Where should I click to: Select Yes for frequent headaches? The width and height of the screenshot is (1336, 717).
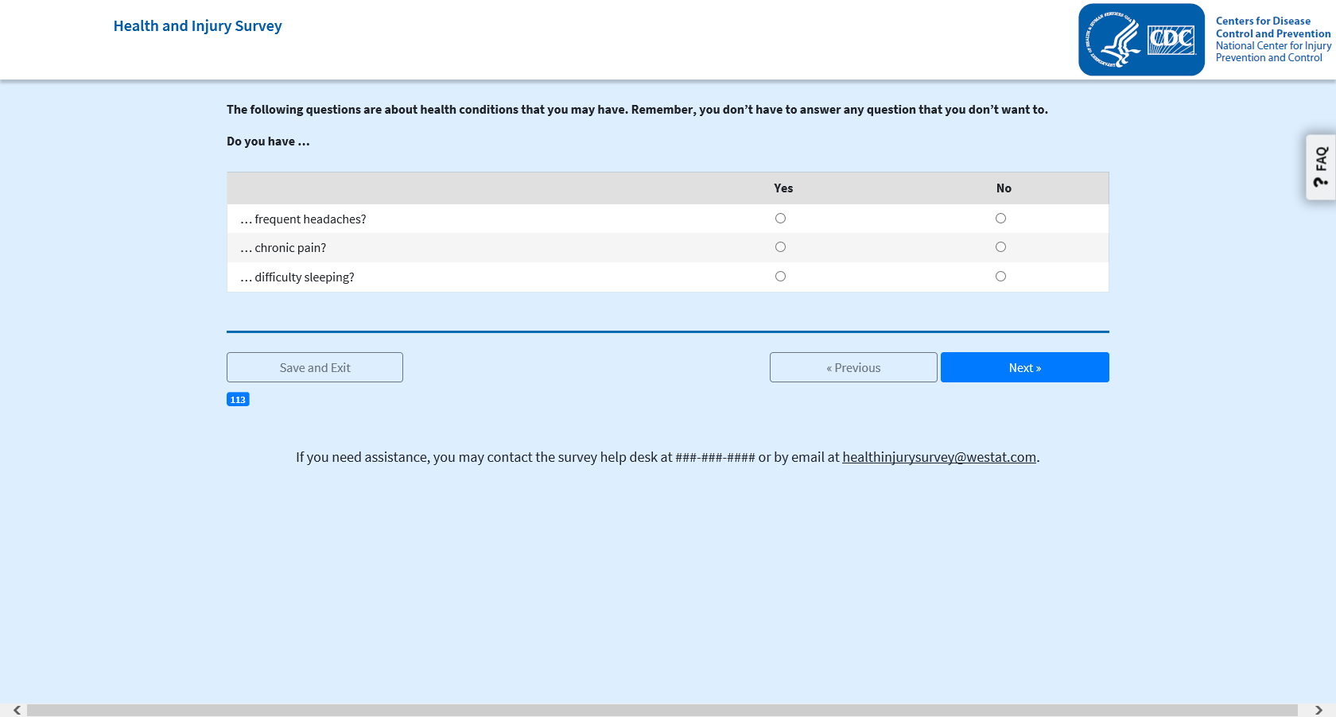tap(780, 219)
